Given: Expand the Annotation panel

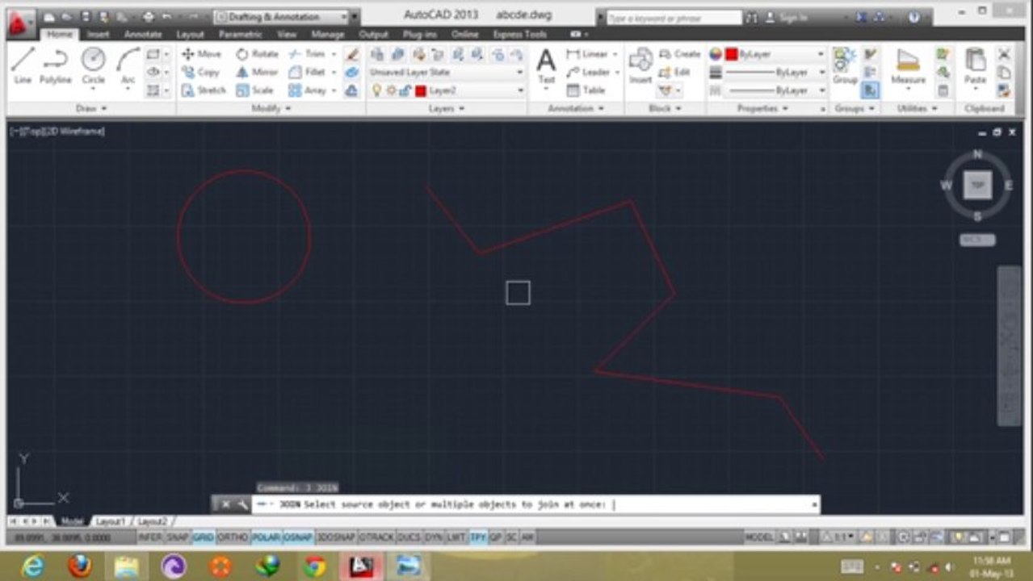Looking at the screenshot, I should [x=576, y=108].
